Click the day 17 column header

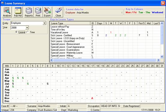93,66
